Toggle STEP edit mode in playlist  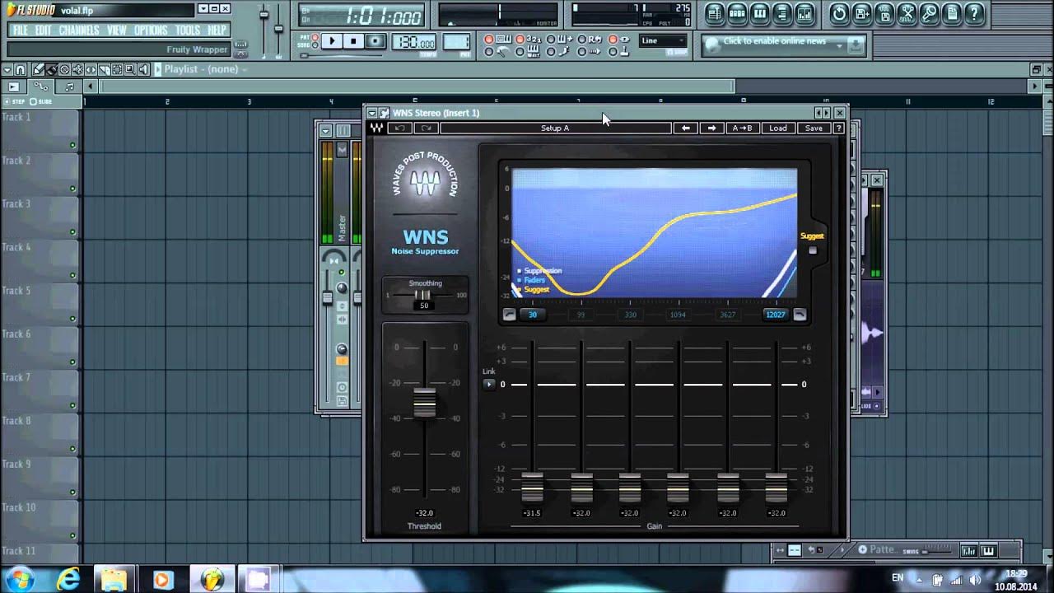click(x=7, y=101)
